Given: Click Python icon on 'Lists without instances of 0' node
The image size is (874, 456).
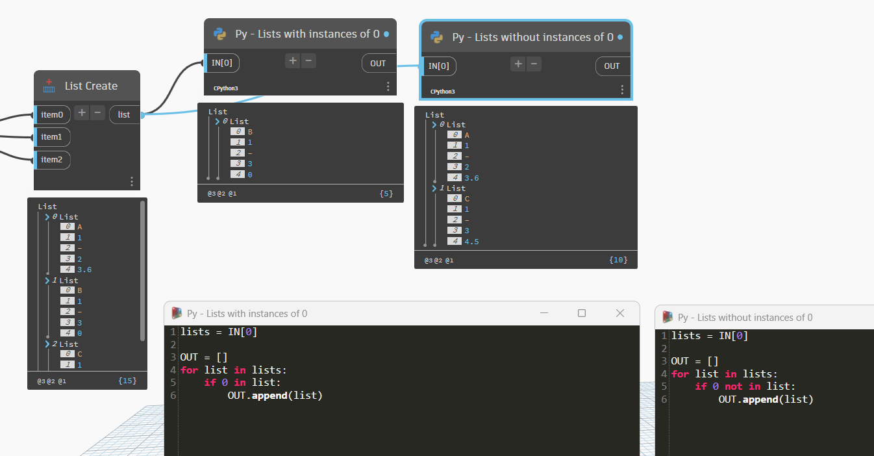Looking at the screenshot, I should 436,37.
